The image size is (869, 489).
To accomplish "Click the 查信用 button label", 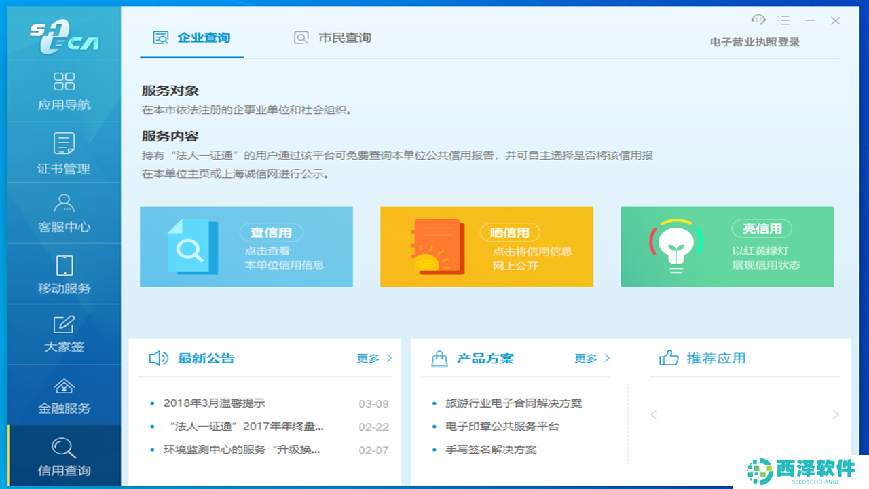I will [x=271, y=232].
